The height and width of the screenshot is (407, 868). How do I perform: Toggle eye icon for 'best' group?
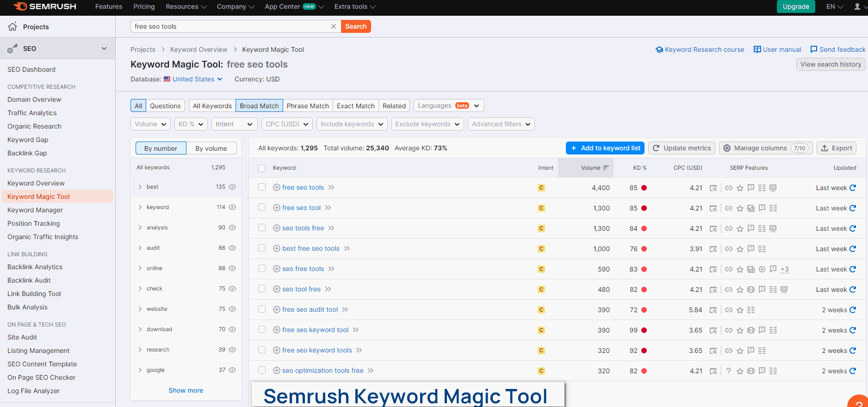pos(232,187)
